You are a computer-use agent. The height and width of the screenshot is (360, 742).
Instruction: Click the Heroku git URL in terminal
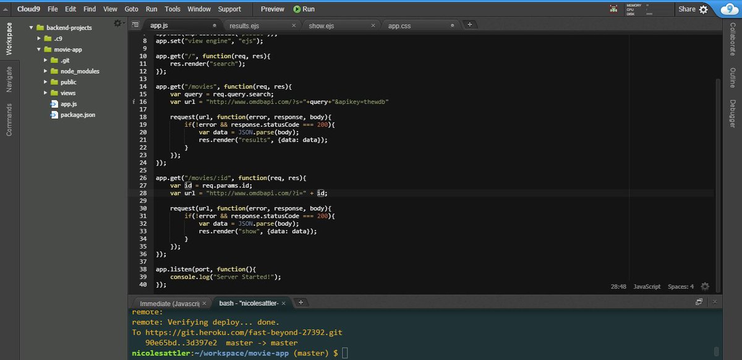[x=243, y=332]
